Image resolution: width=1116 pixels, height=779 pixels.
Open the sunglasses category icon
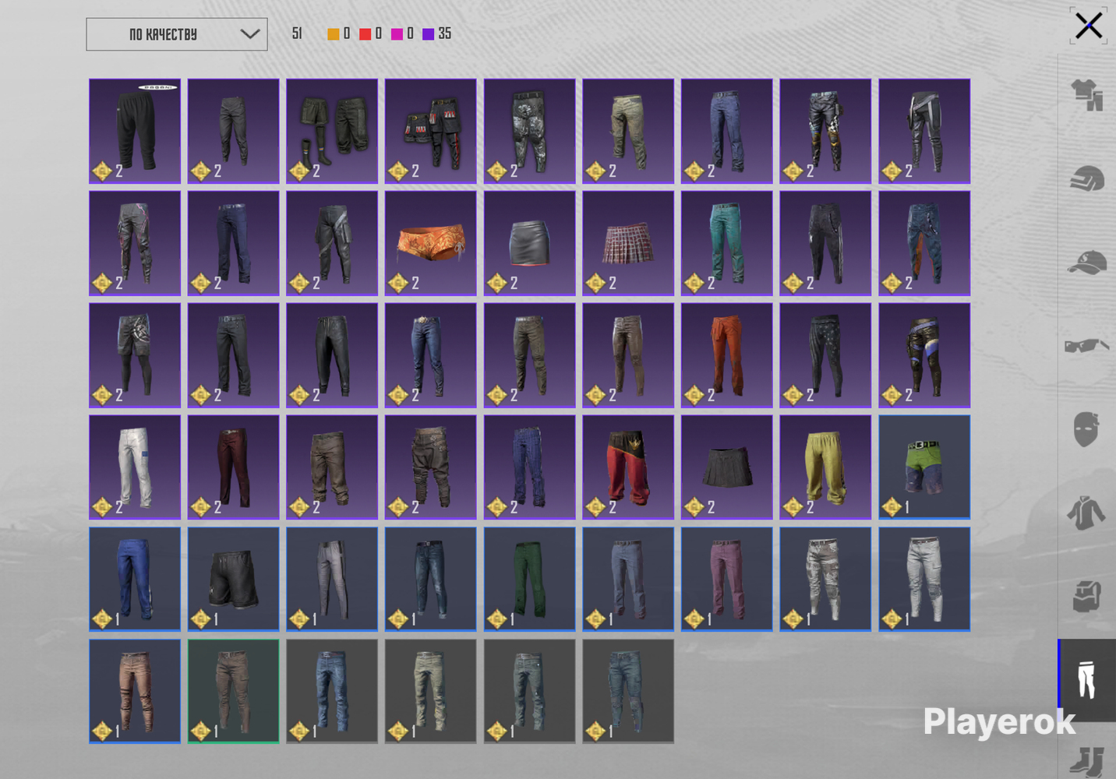[x=1087, y=345]
